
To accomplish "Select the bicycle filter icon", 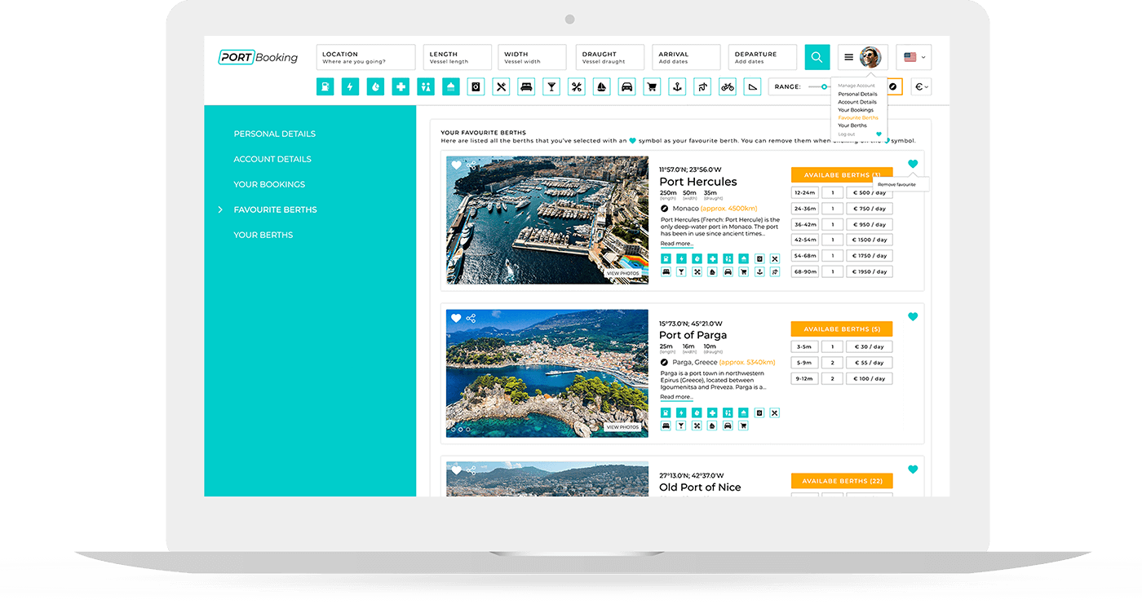I will 727,86.
